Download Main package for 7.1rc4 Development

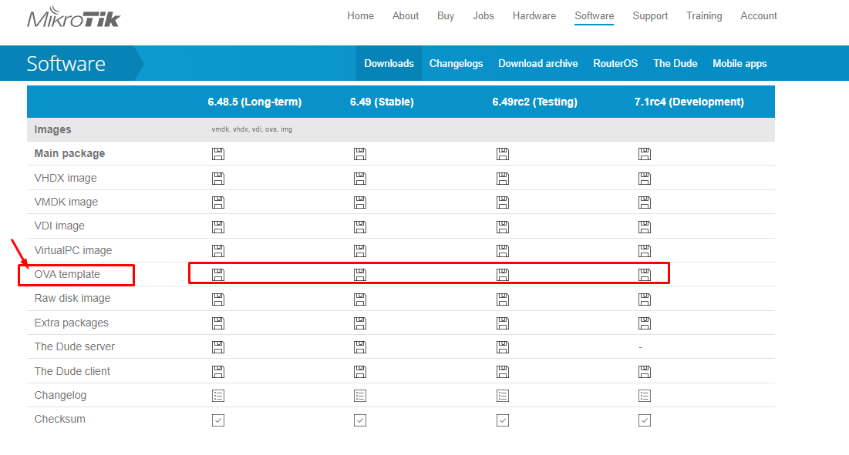click(645, 154)
